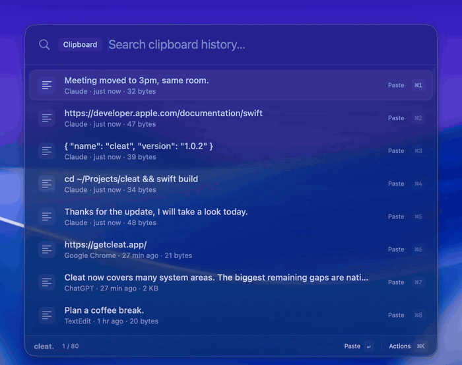Click Paste for Cleat now covers entry
This screenshot has width=462, height=365.
tap(396, 282)
